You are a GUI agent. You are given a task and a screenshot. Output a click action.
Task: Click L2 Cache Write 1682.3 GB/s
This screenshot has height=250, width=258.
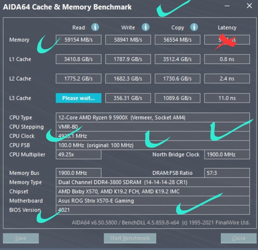128,79
